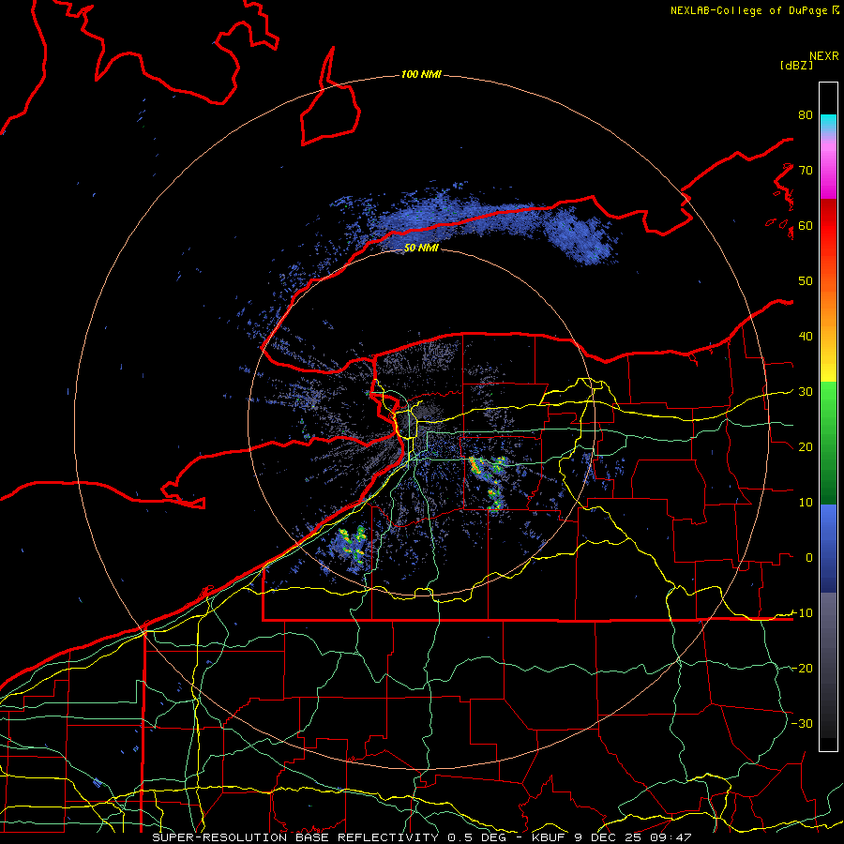
Task: Select the "-20" value on the dBZ scale
Action: pos(802,669)
